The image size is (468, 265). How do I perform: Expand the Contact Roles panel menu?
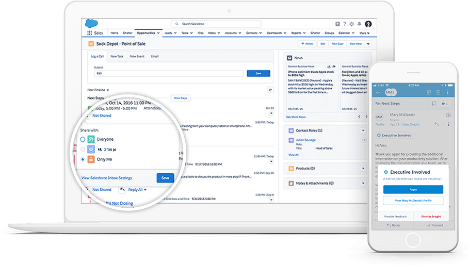click(x=363, y=130)
